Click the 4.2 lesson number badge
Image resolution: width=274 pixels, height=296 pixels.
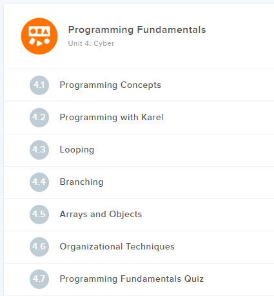(x=39, y=118)
